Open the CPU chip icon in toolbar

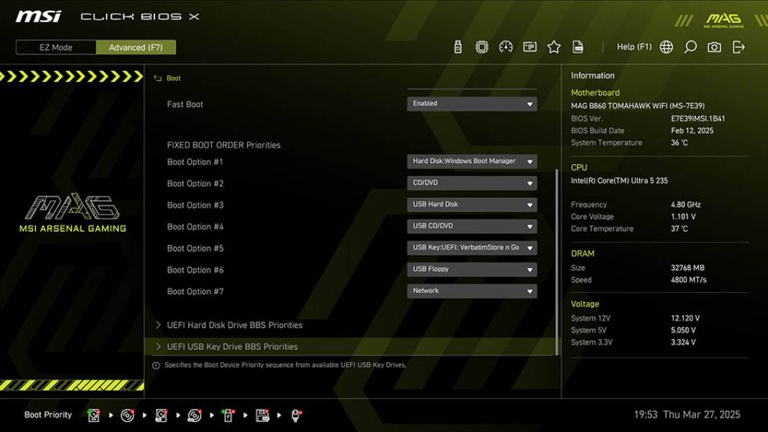click(x=482, y=47)
